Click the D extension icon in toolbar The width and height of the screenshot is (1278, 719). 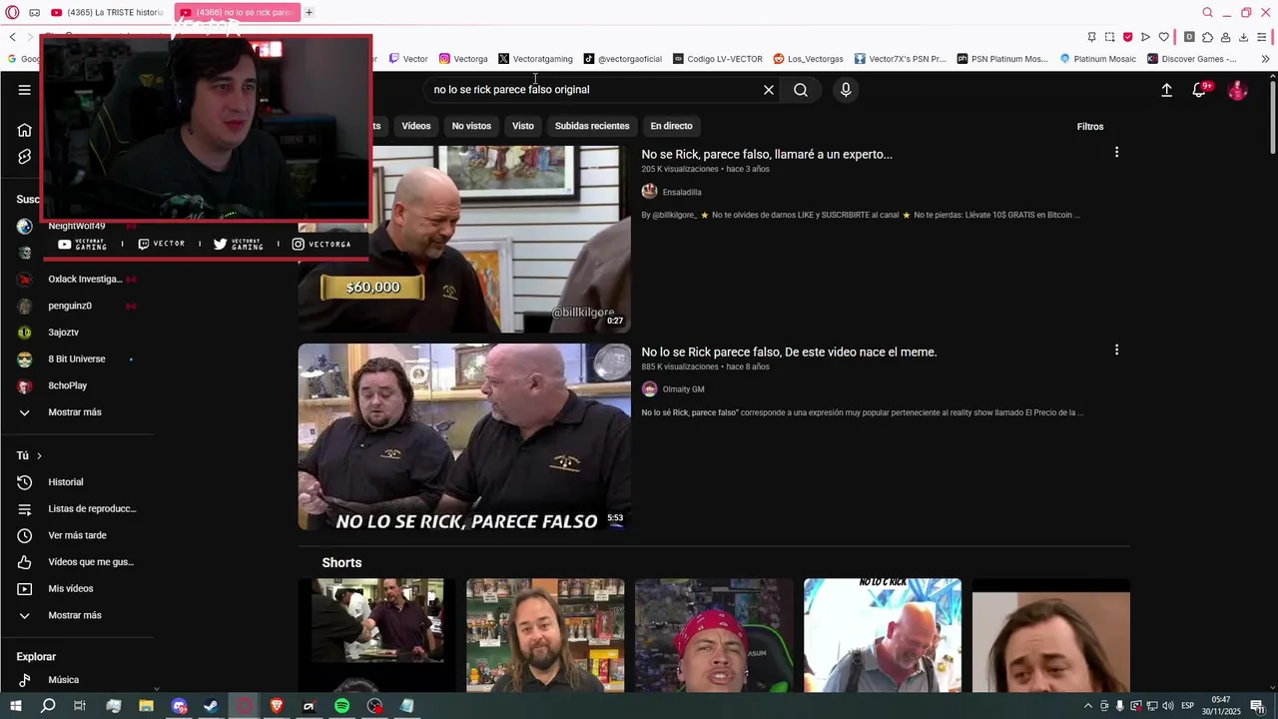tap(1189, 37)
